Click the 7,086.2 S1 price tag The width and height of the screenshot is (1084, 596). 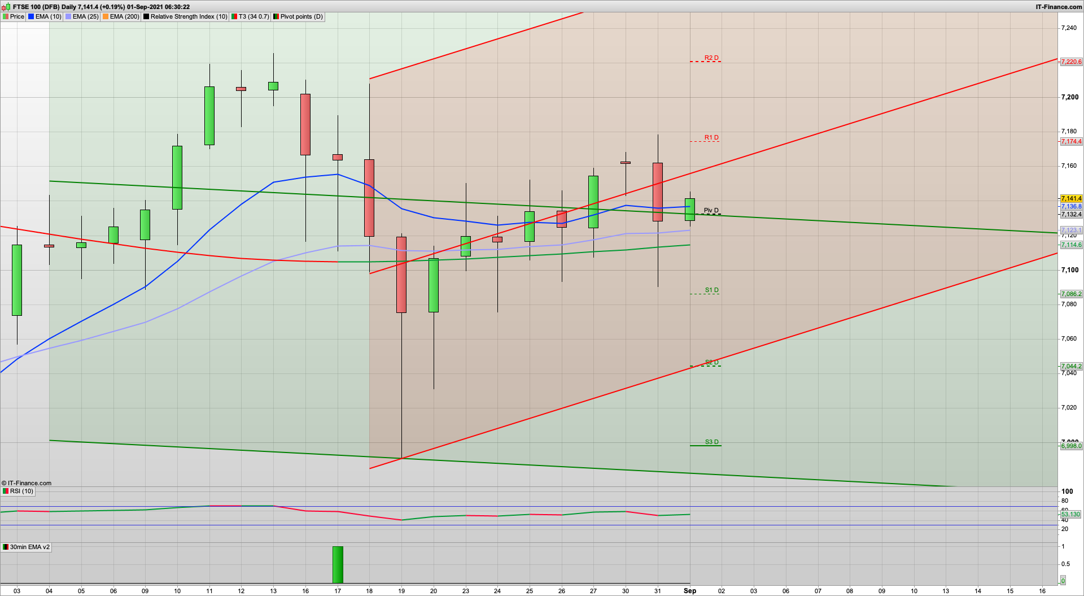pyautogui.click(x=1071, y=294)
